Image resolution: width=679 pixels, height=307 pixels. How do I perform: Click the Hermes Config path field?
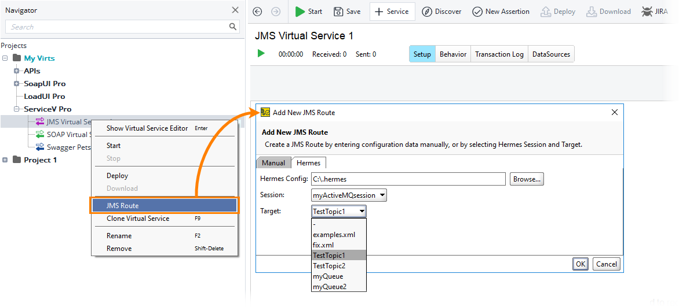click(408, 179)
